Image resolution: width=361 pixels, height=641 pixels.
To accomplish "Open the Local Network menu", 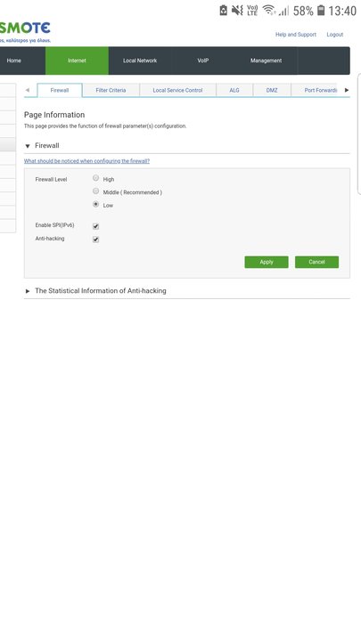I will click(x=140, y=61).
